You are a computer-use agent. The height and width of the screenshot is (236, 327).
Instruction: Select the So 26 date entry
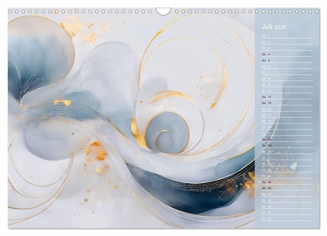click(x=286, y=188)
